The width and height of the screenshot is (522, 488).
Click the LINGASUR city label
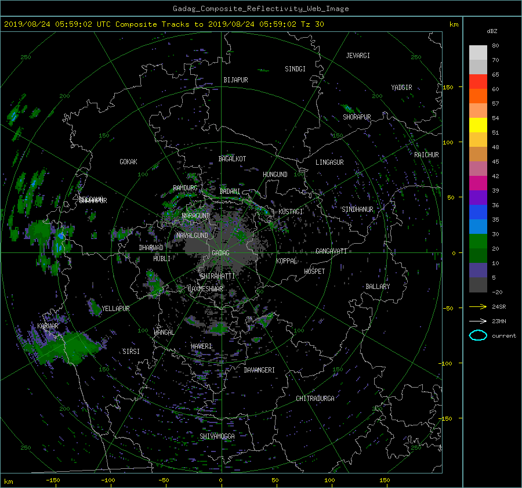[x=329, y=162]
